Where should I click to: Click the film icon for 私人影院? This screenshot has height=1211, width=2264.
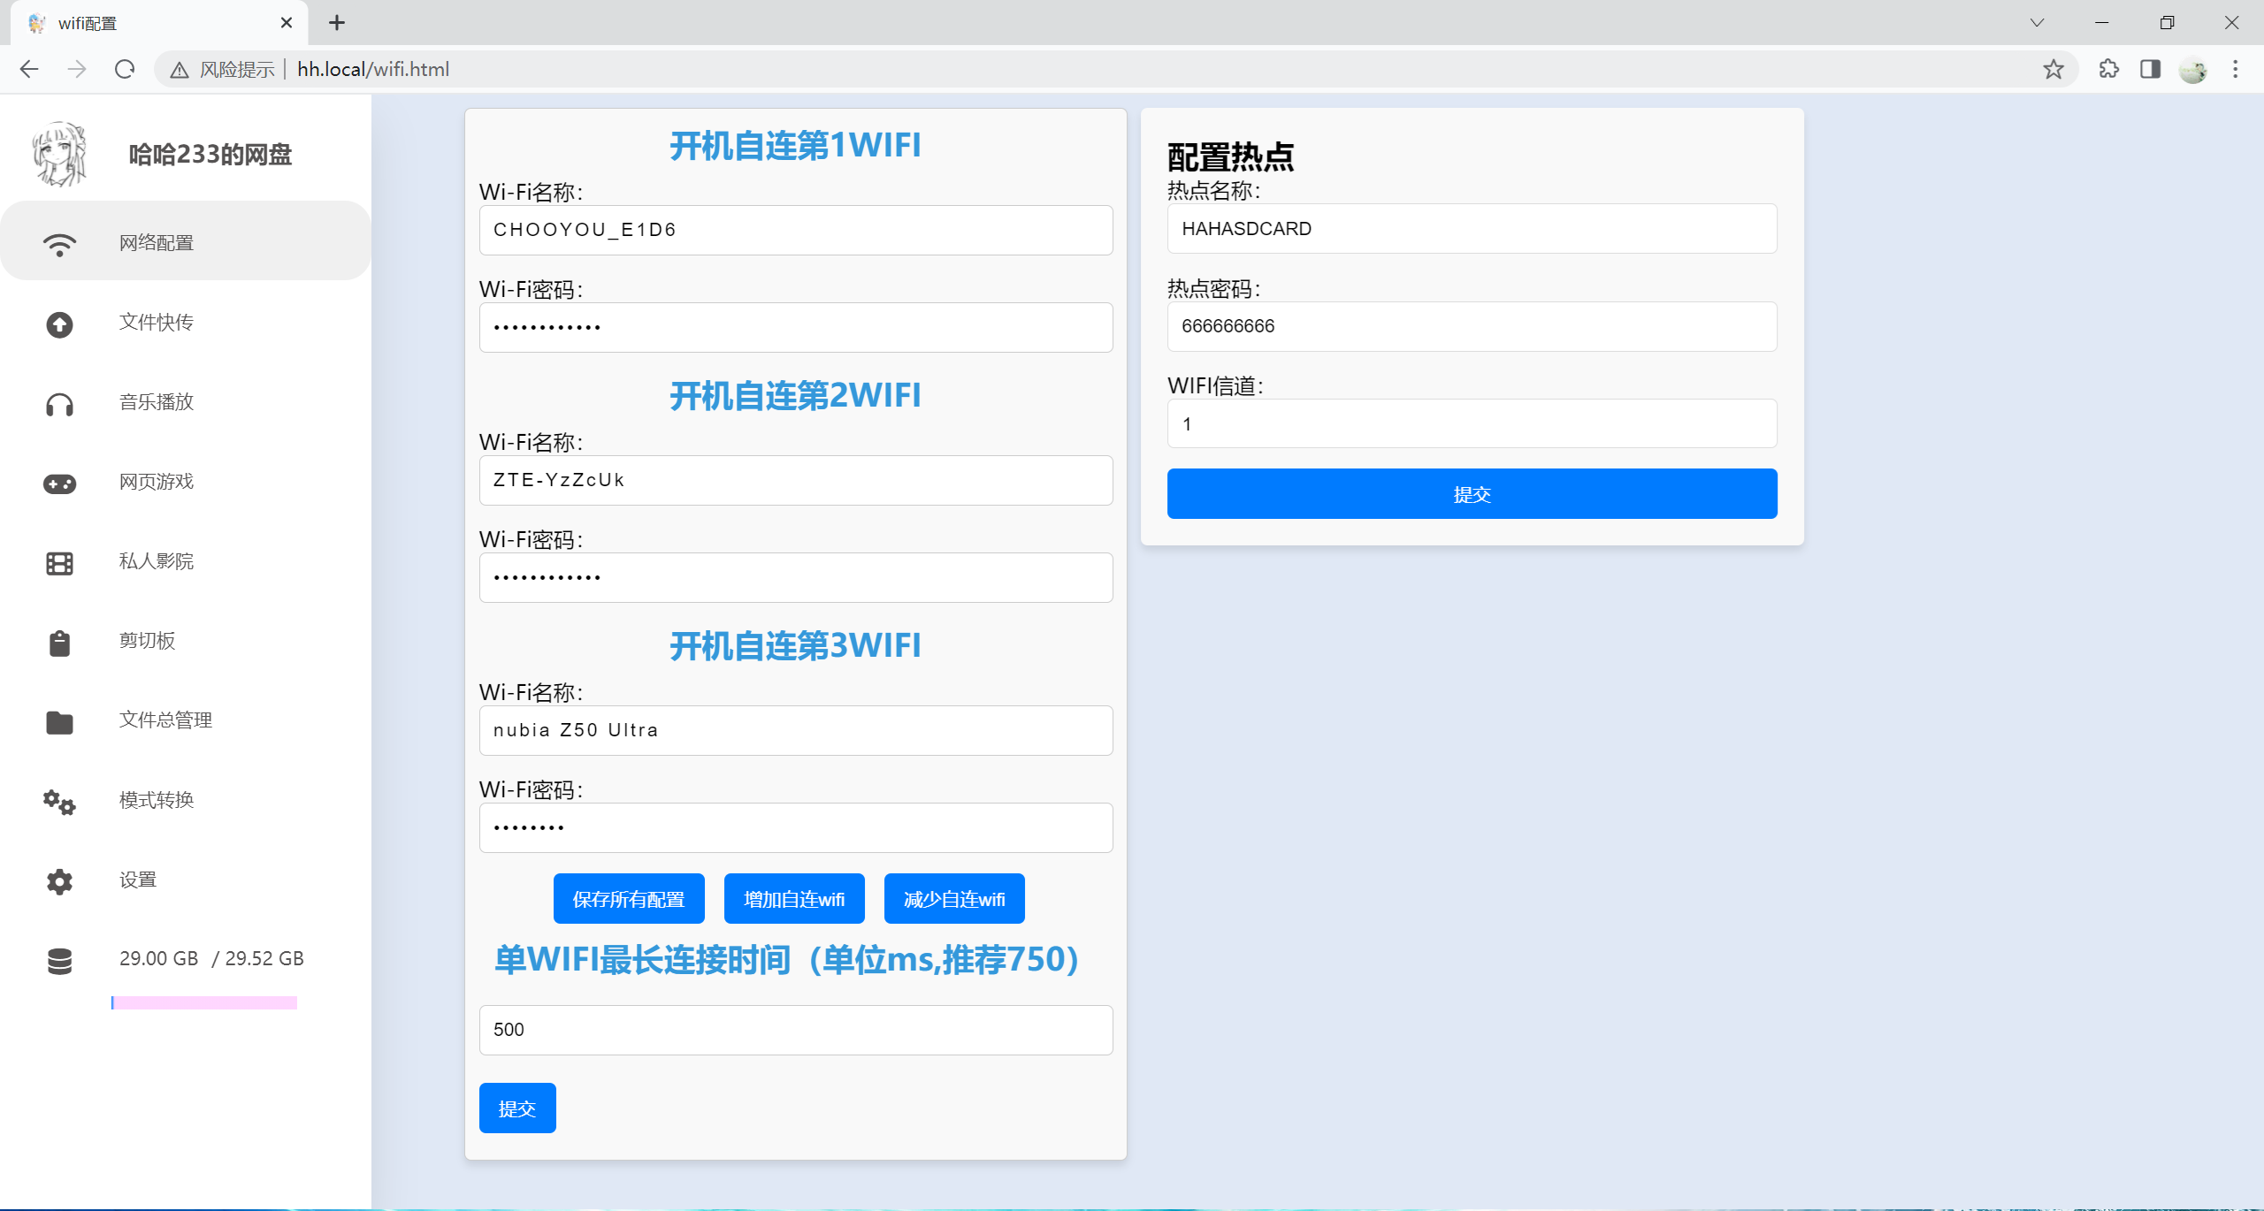(59, 563)
